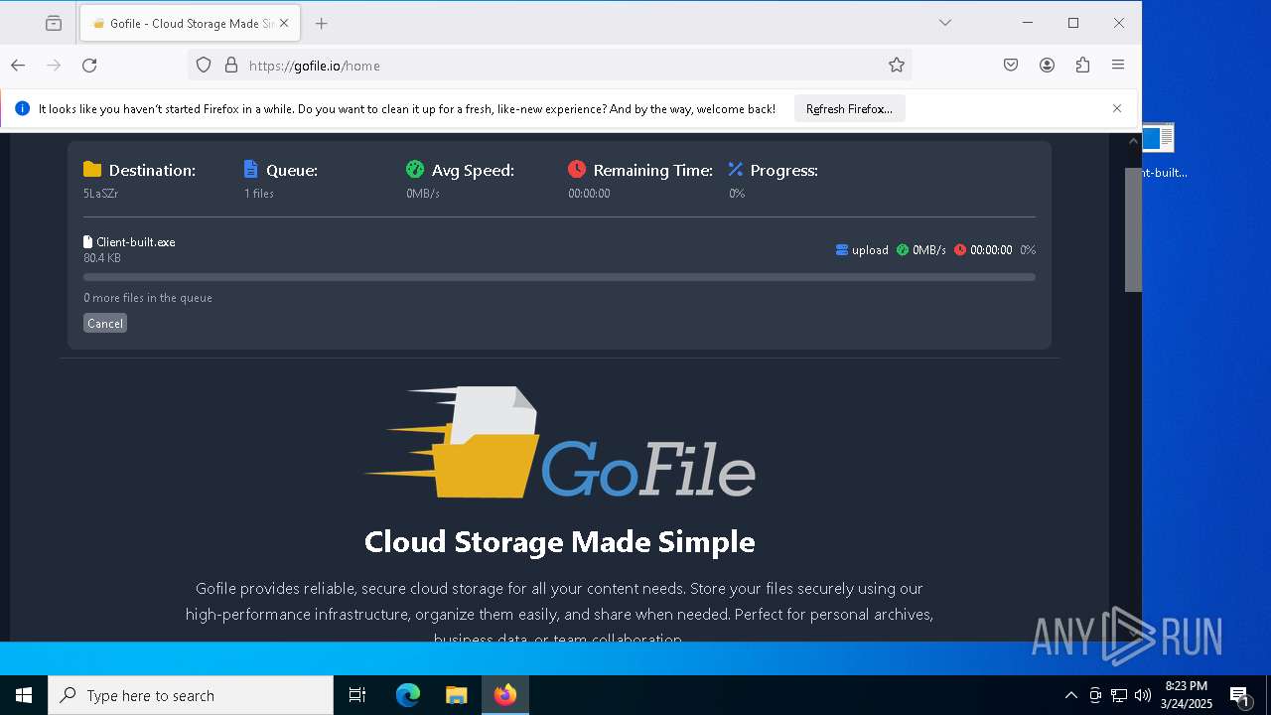This screenshot has height=715, width=1271.
Task: Reload the current page
Action: 89,66
